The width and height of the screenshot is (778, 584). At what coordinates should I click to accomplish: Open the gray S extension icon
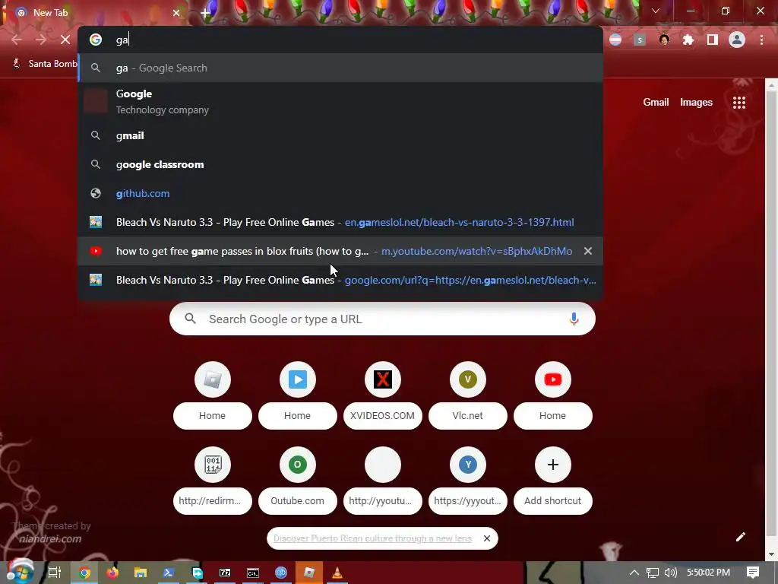click(x=640, y=40)
